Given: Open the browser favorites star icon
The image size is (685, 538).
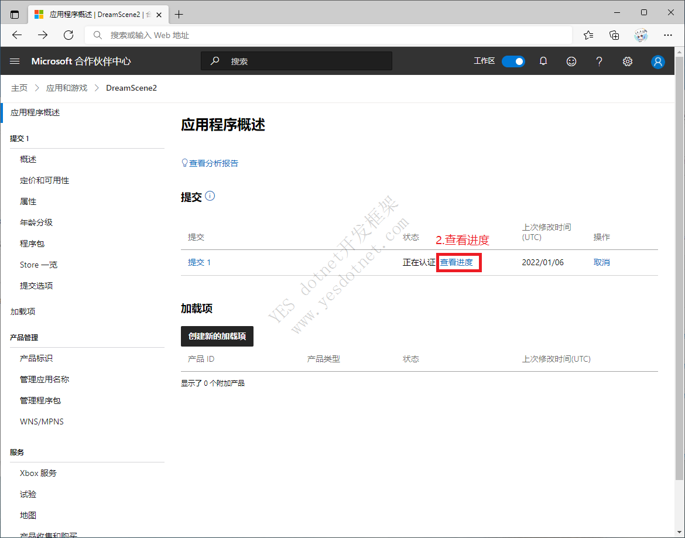Looking at the screenshot, I should (588, 35).
